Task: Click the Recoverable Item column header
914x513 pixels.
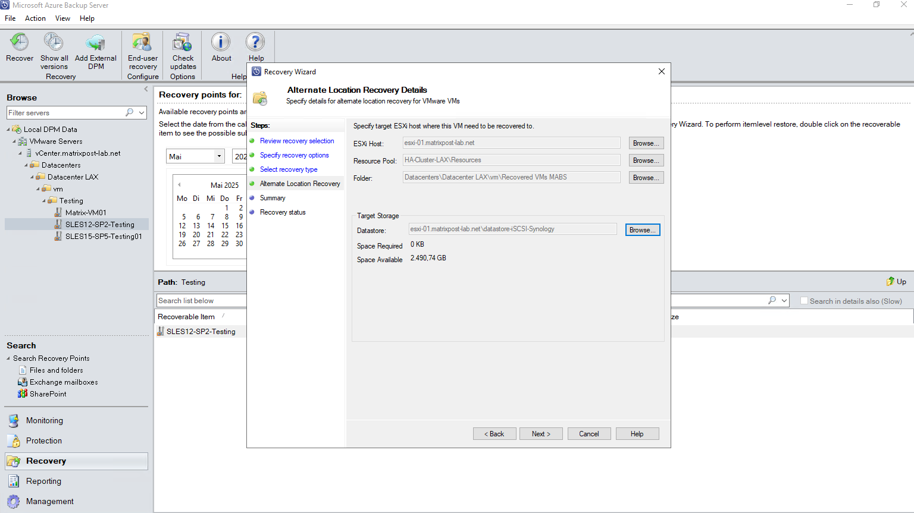Action: [186, 317]
